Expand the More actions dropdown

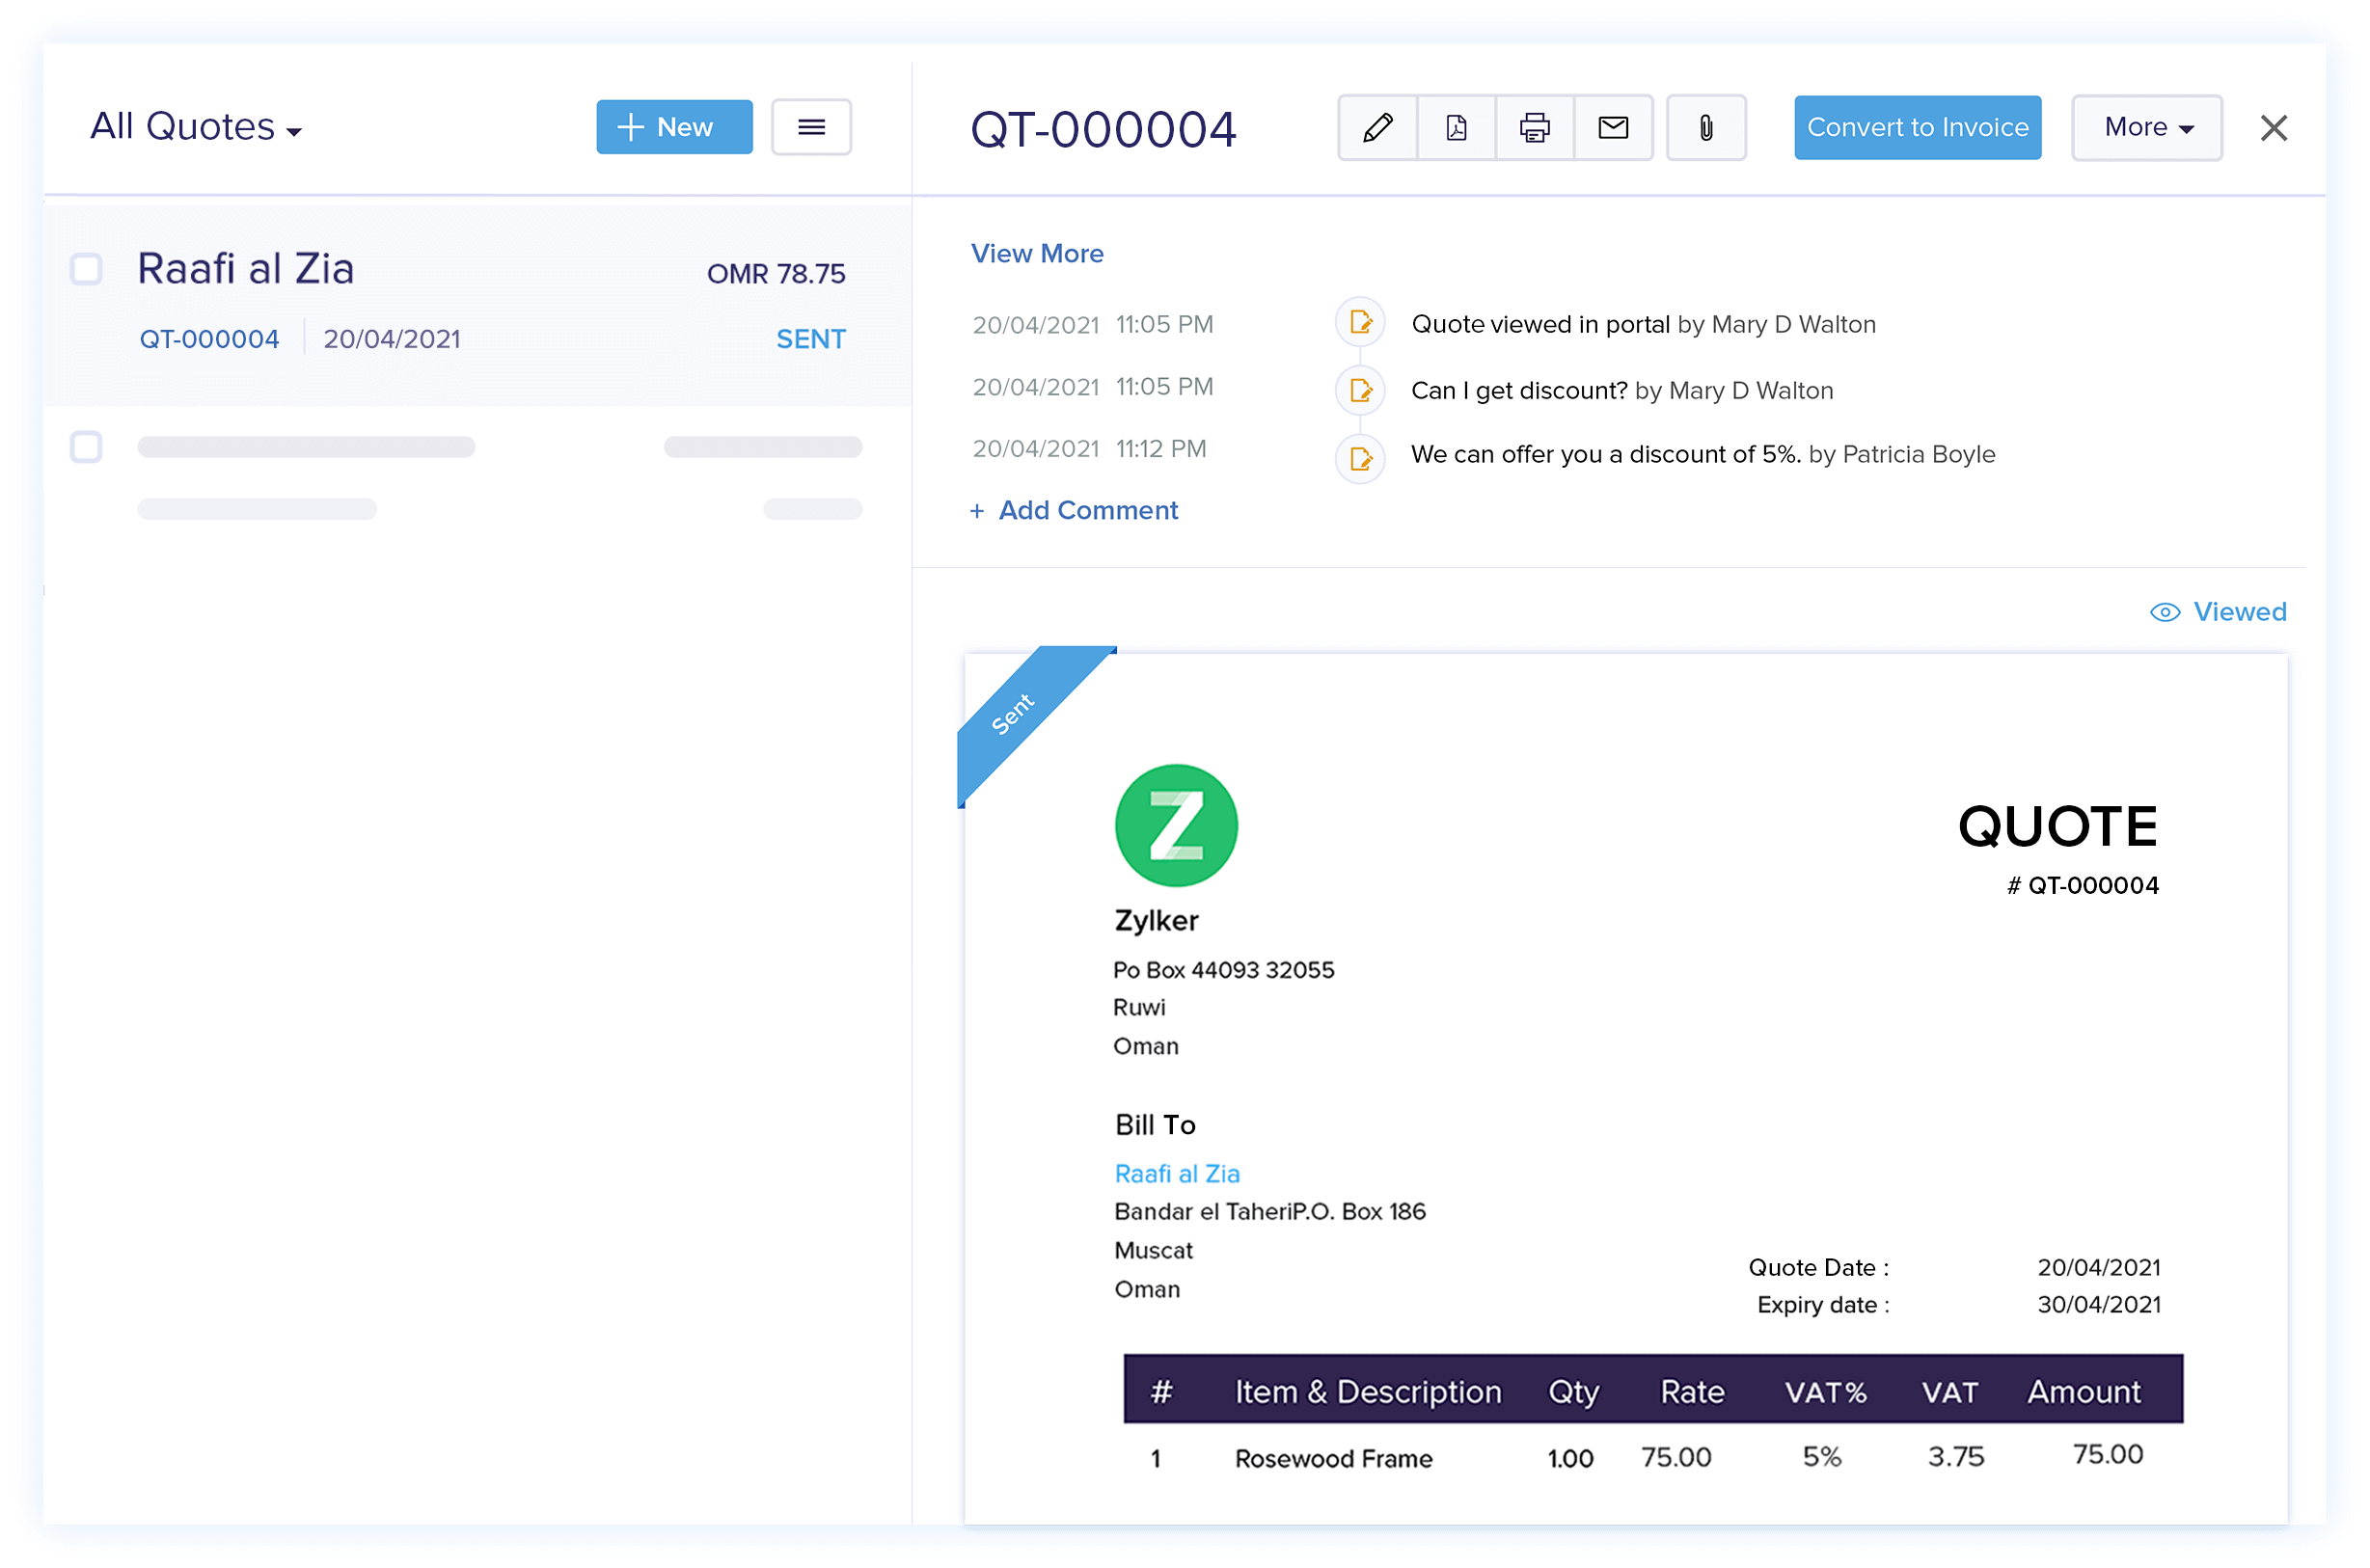point(2146,127)
